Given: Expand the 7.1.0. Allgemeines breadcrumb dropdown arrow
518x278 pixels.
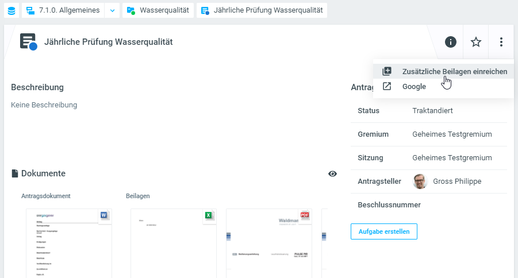Looking at the screenshot, I should click(112, 10).
